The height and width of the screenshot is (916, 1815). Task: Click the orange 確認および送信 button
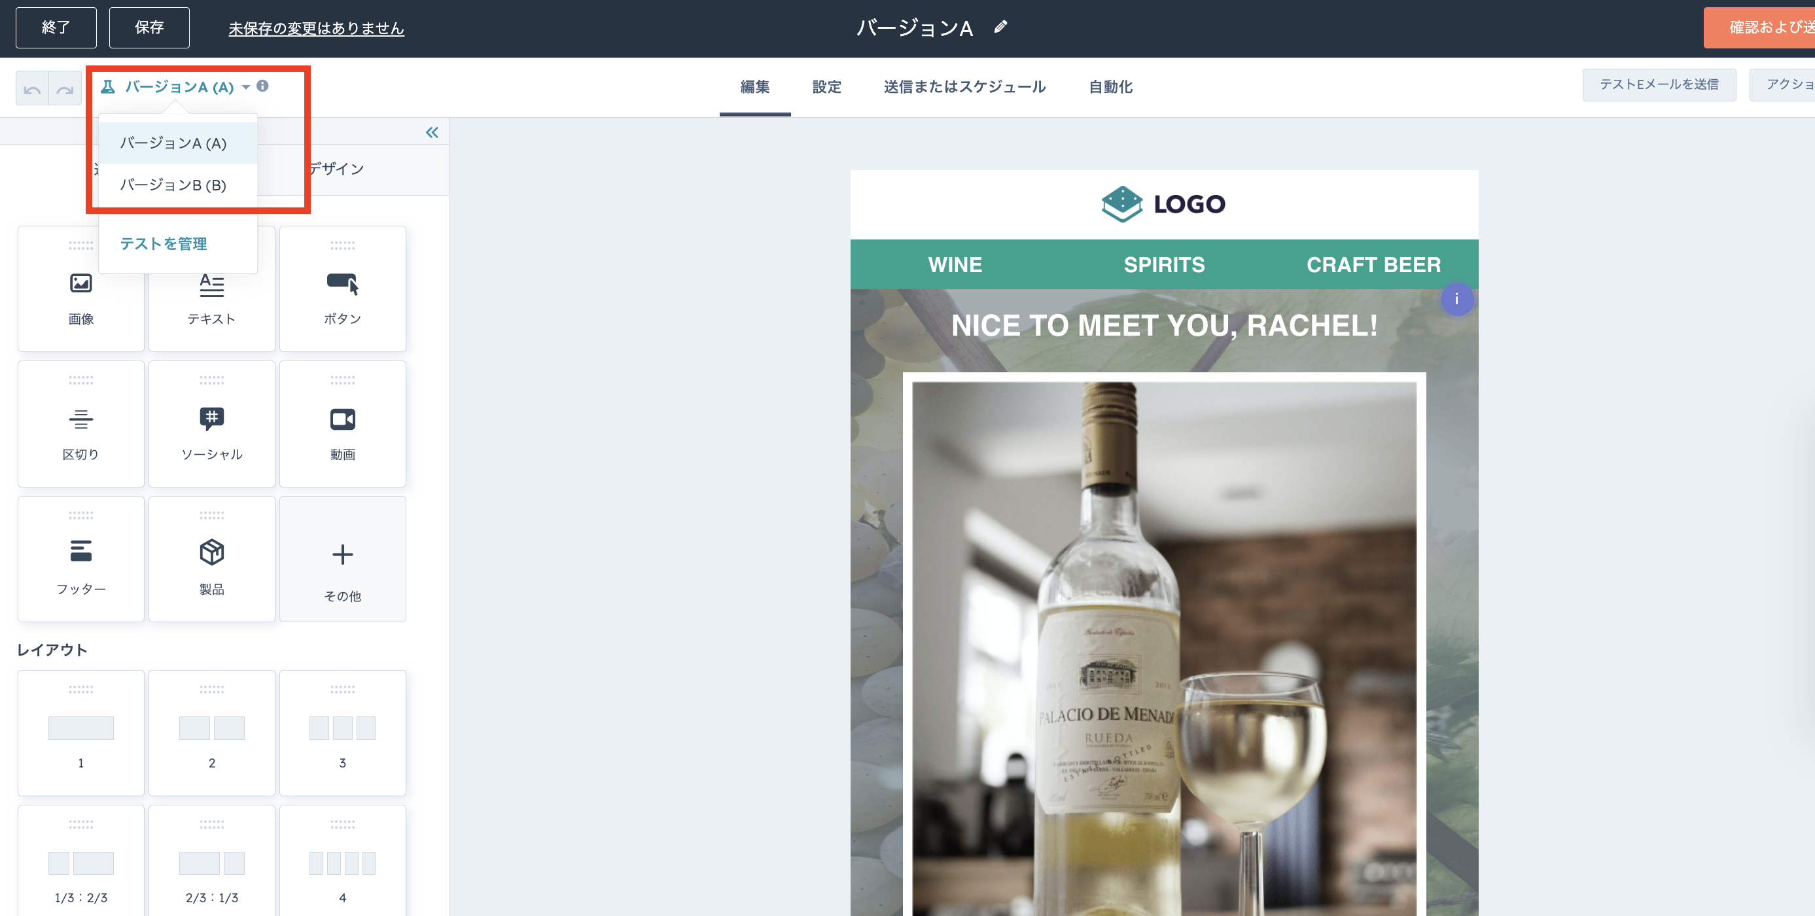[x=1760, y=27]
